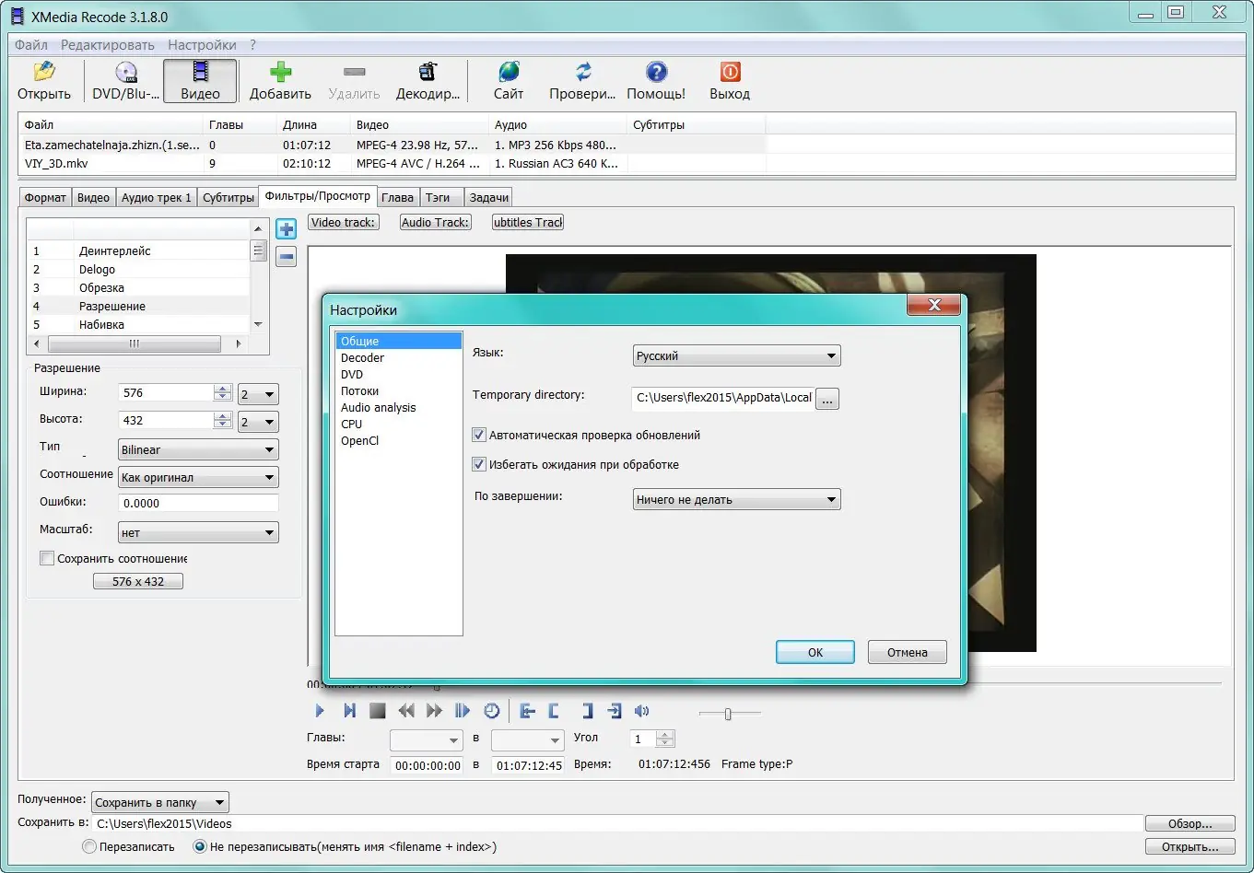The image size is (1254, 873).
Task: Stop the preview playback
Action: coord(377,711)
